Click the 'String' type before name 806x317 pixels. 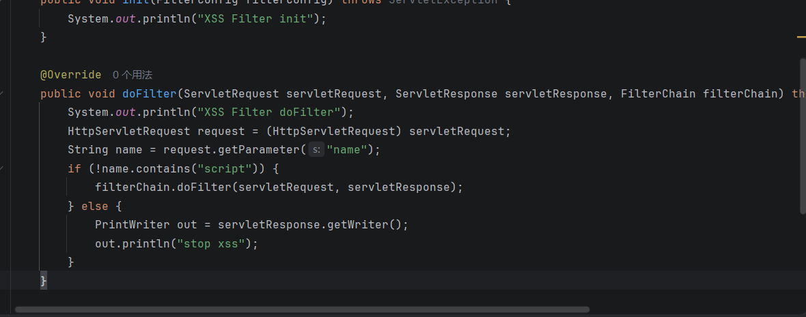[88, 150]
